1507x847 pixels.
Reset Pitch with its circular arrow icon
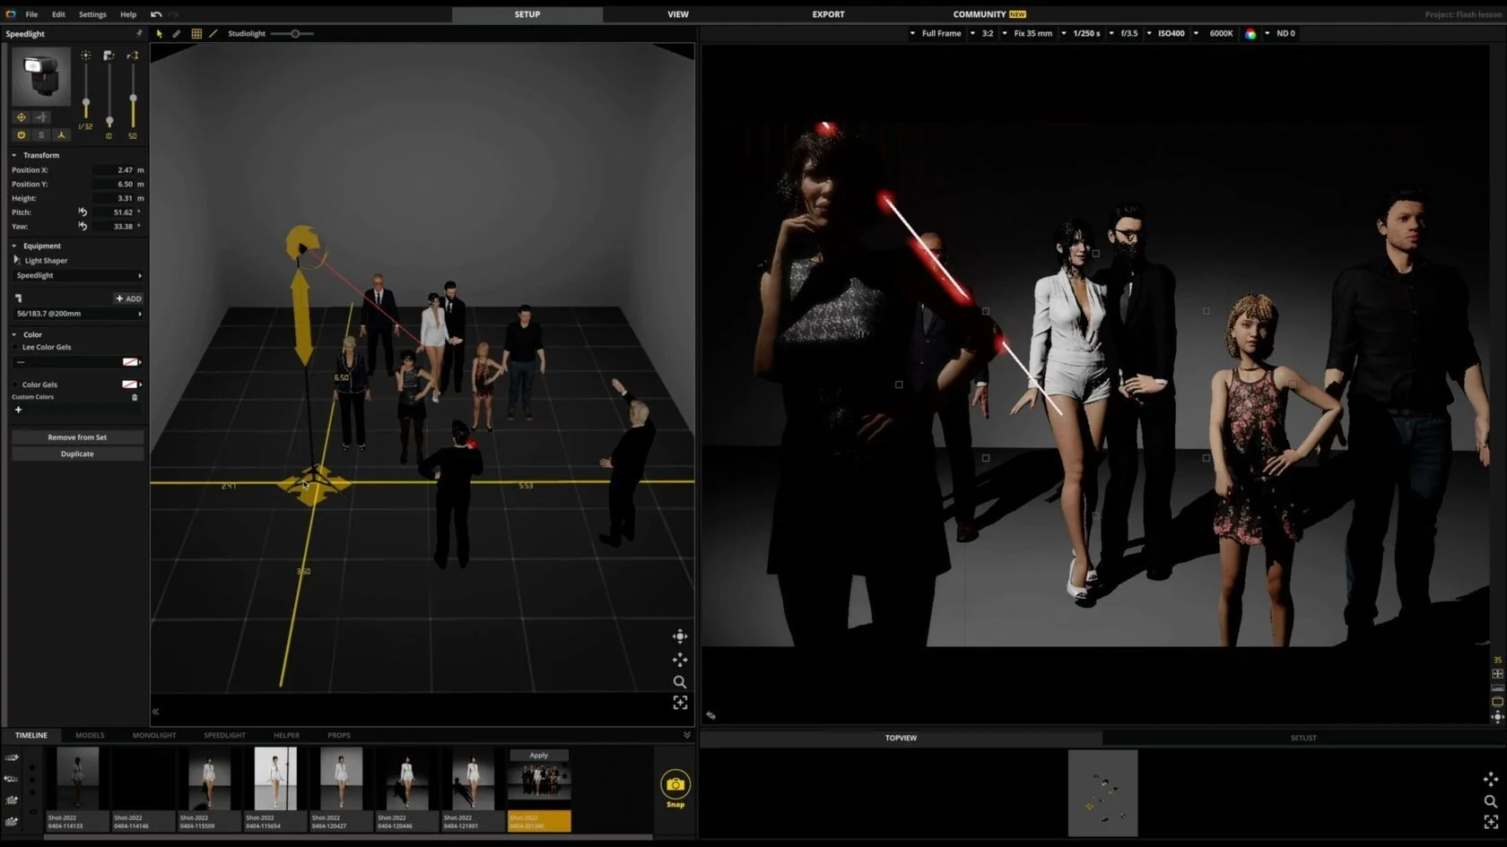click(x=83, y=212)
